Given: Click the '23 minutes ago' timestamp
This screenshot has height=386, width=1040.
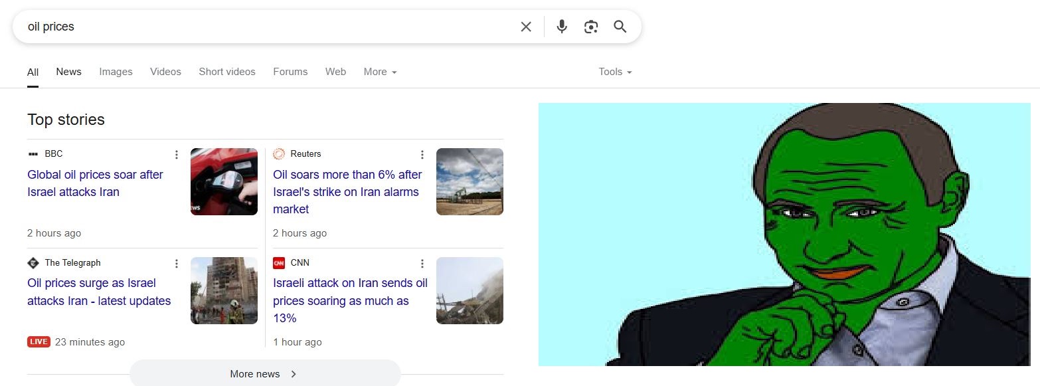Looking at the screenshot, I should click(x=90, y=342).
